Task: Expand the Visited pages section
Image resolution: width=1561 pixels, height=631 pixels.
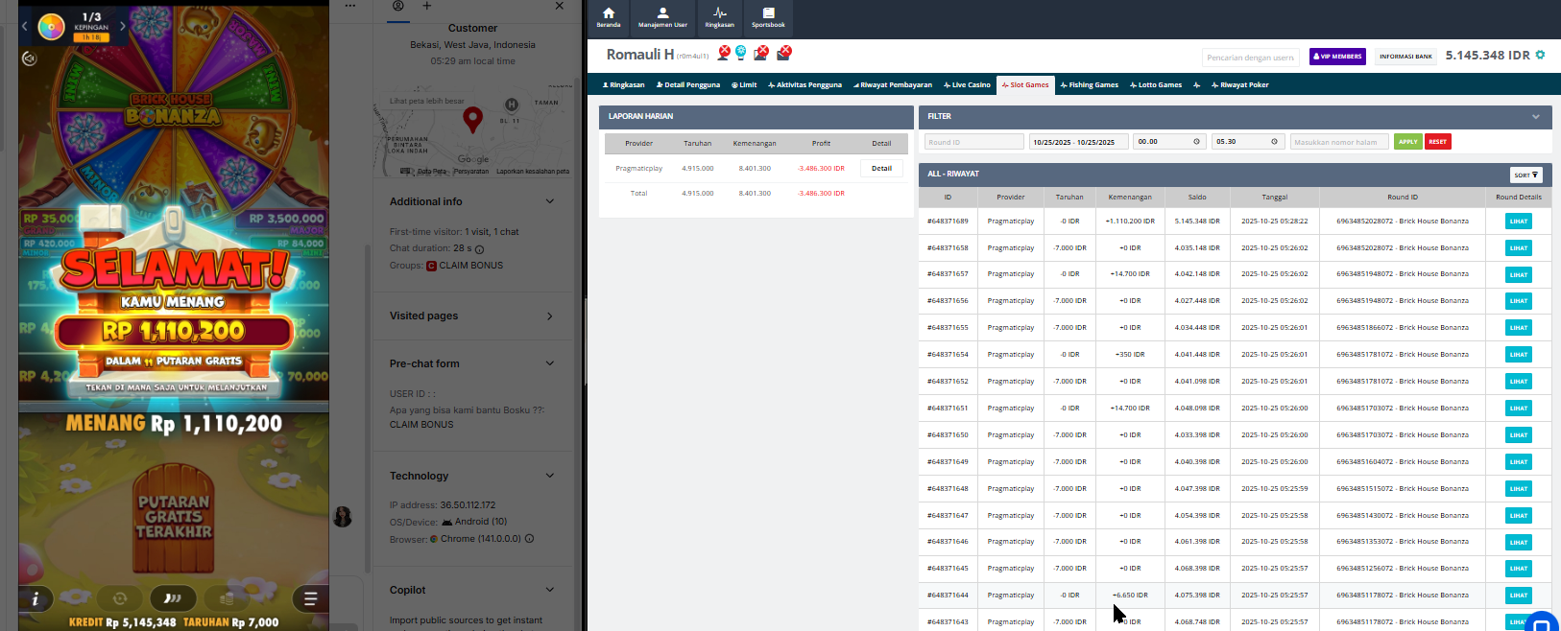Action: 550,316
